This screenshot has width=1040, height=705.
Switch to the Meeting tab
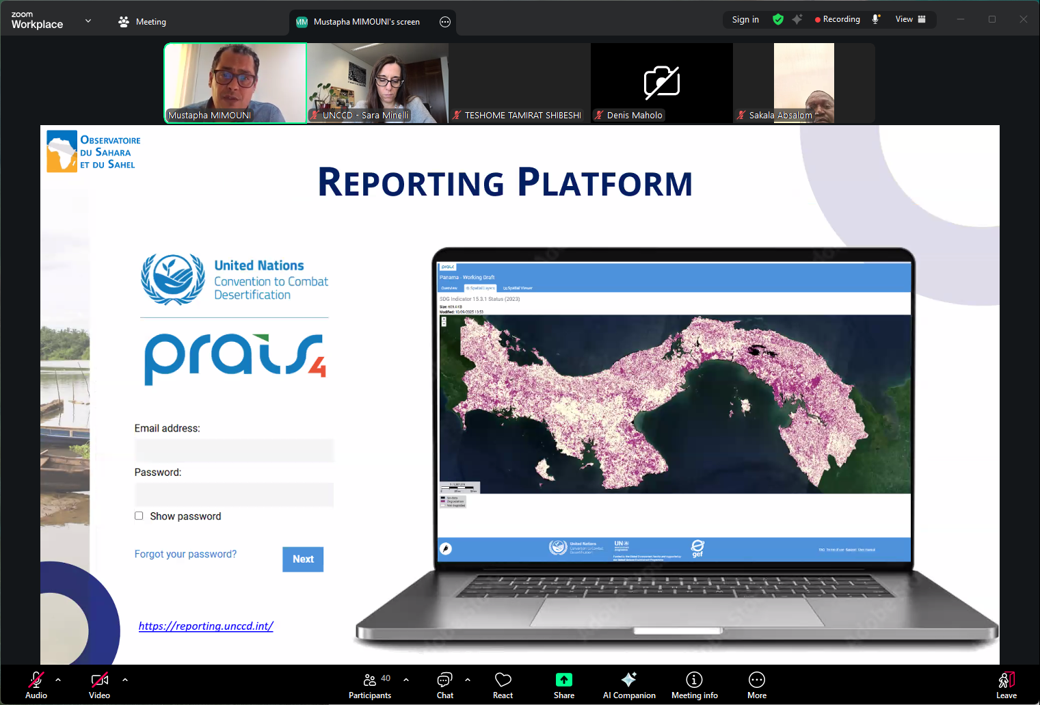(x=142, y=21)
